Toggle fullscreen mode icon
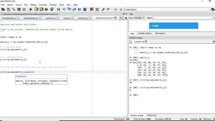Image resolution: width=215 pixels, height=121 pixels. pyautogui.click(x=97, y=9)
